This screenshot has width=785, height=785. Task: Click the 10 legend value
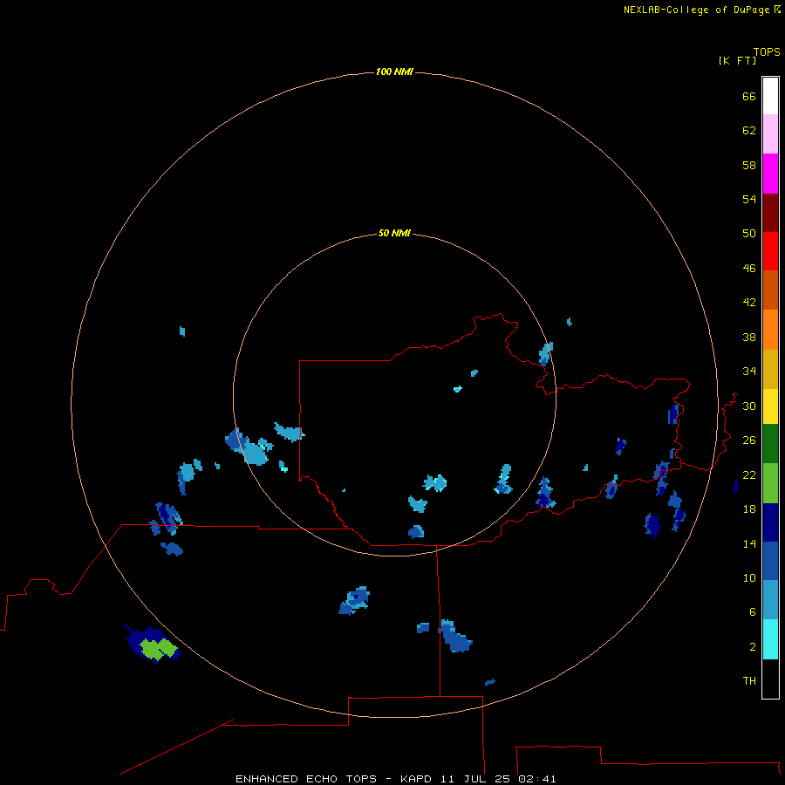pos(749,577)
